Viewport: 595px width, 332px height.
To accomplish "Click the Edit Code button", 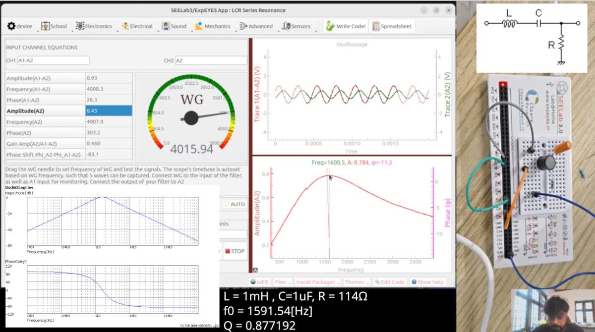I will (390, 282).
